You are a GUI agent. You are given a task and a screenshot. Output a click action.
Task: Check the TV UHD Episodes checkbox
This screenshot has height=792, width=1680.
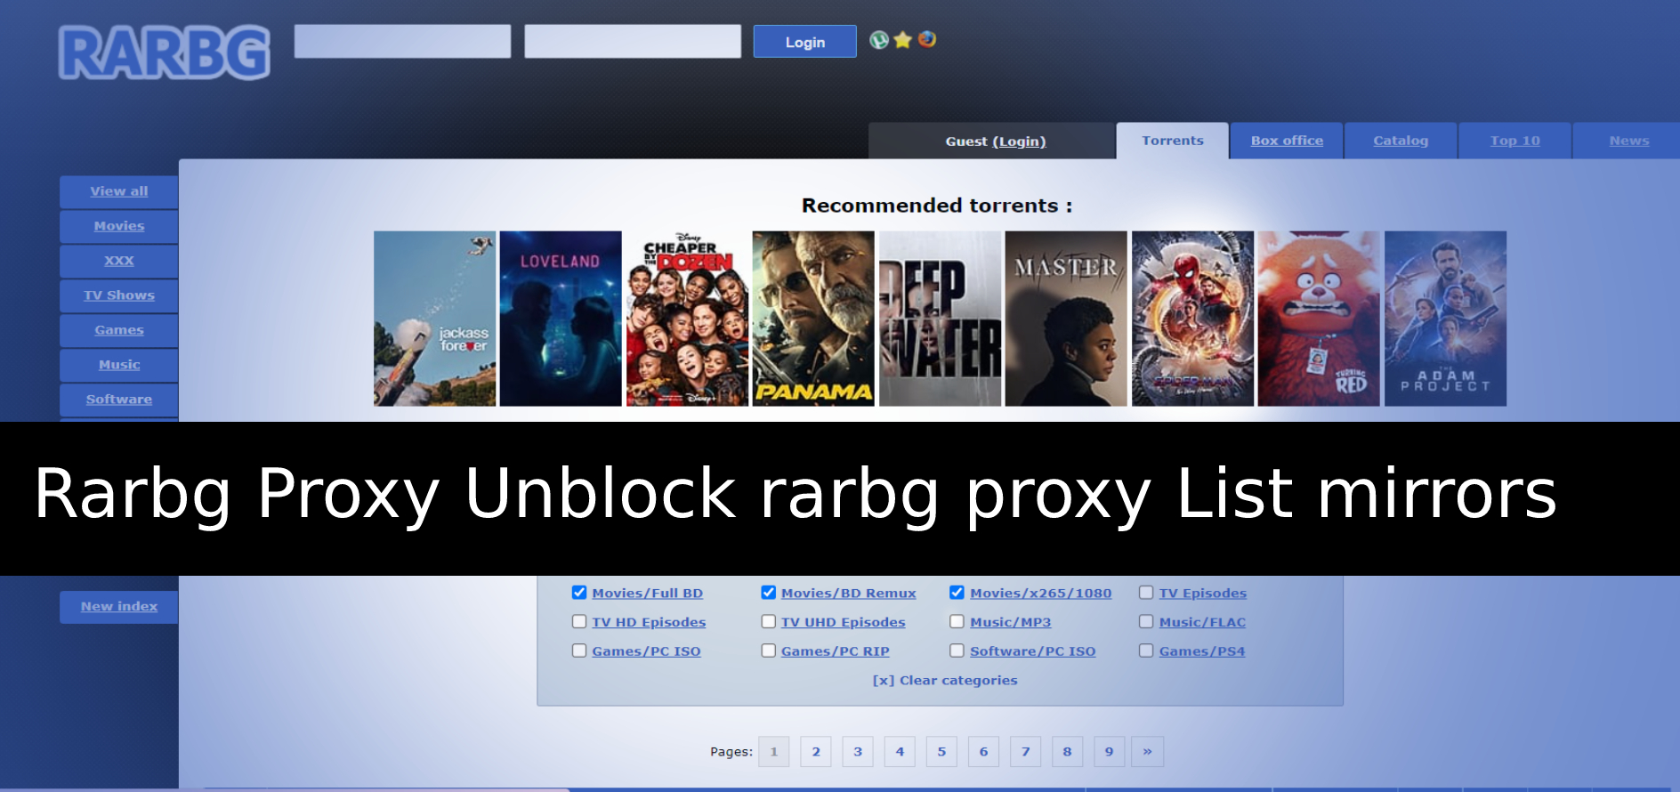click(769, 622)
